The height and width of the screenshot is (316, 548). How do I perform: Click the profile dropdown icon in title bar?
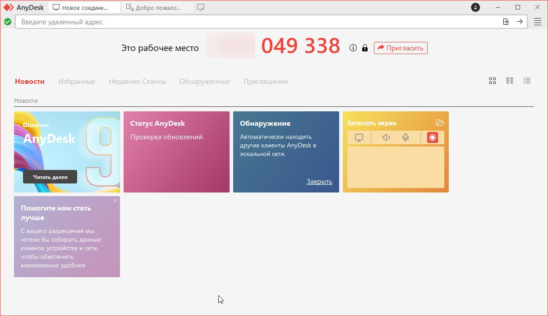point(475,7)
